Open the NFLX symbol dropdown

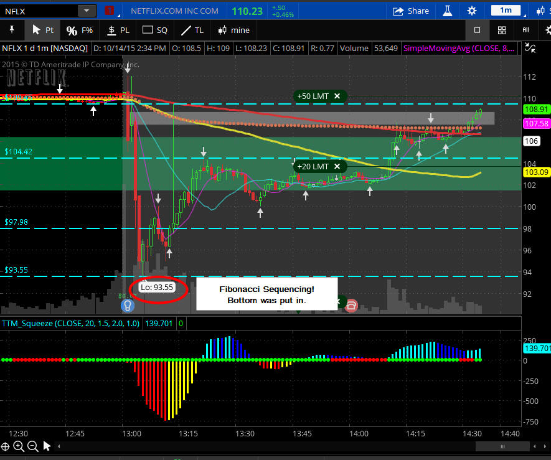(x=87, y=11)
